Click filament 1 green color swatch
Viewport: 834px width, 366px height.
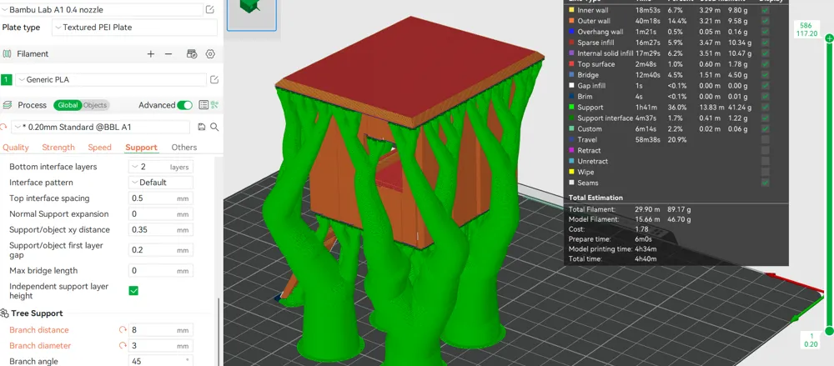[x=7, y=80]
